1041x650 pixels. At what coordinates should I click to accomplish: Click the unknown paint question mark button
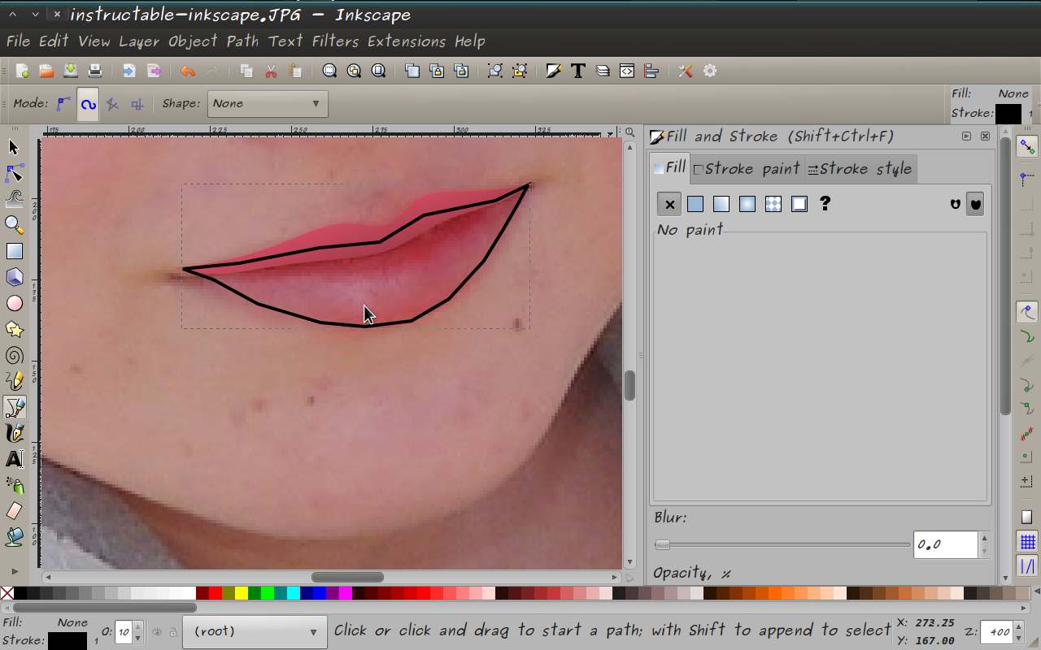point(825,204)
